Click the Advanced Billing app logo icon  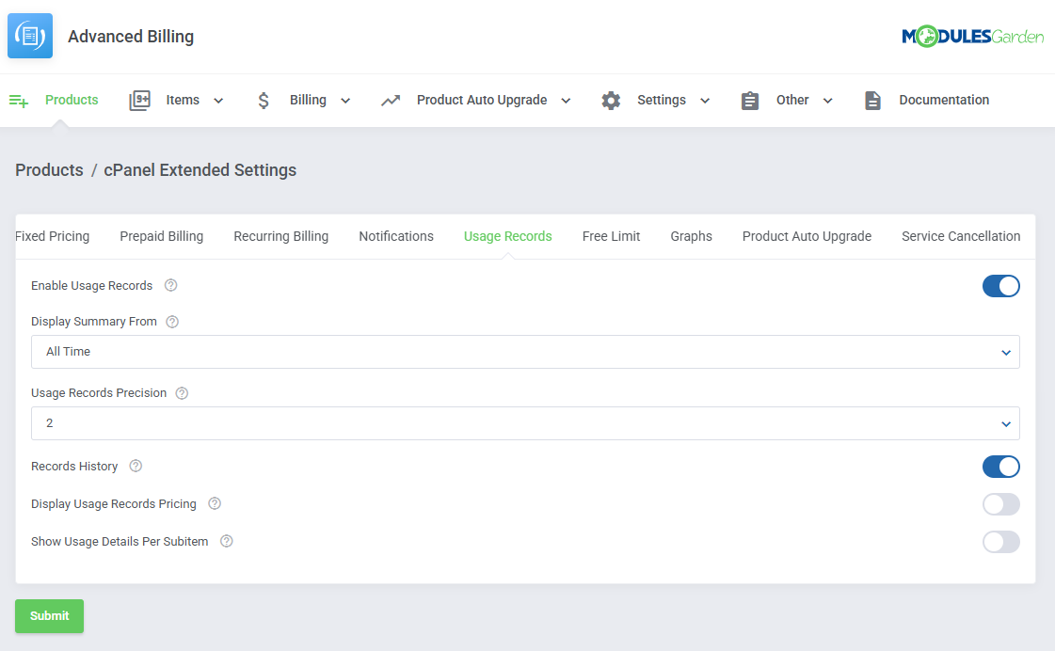pyautogui.click(x=29, y=36)
